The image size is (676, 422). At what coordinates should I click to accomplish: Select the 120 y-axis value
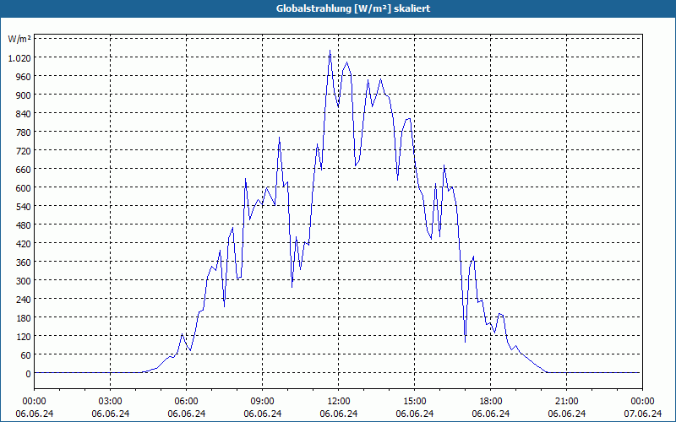(x=23, y=336)
